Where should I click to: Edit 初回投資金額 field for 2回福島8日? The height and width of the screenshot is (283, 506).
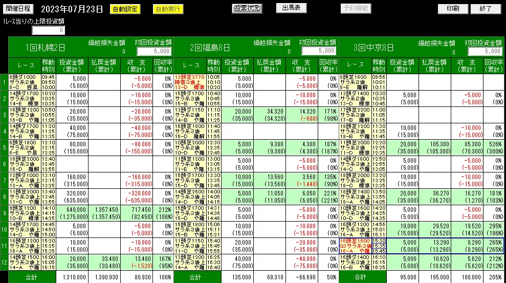(x=319, y=51)
